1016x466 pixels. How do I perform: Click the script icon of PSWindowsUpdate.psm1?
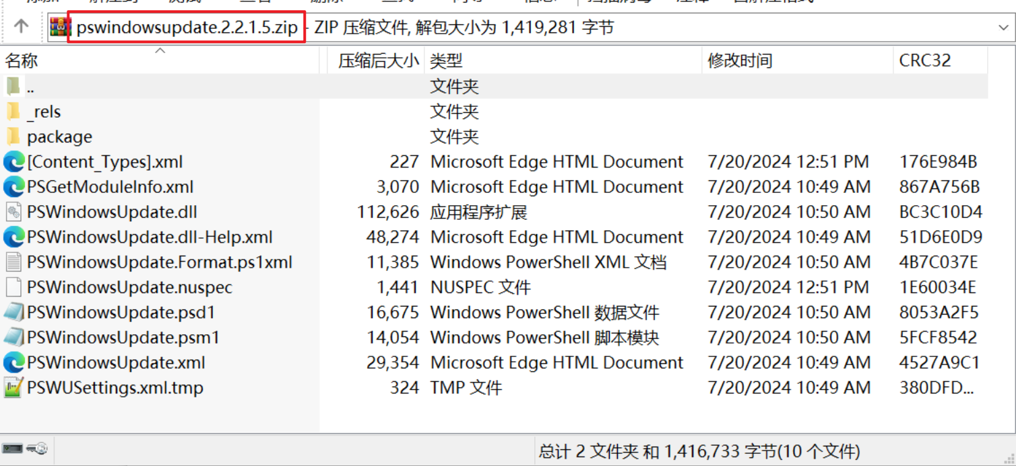coord(13,338)
